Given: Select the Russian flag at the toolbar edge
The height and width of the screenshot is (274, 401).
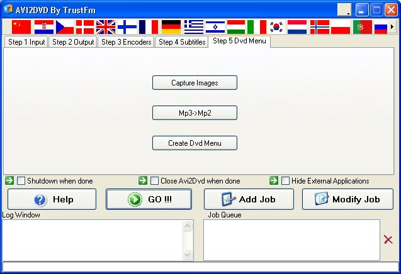Looking at the screenshot, I should (381, 27).
